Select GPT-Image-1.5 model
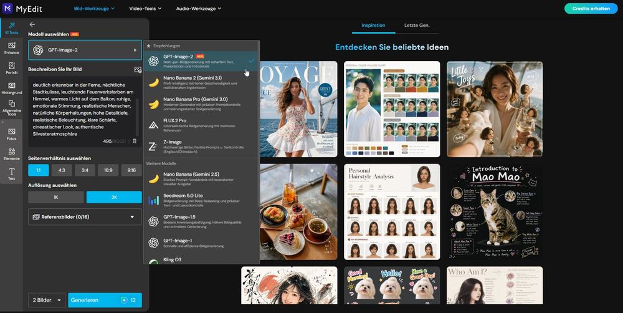 coord(201,221)
